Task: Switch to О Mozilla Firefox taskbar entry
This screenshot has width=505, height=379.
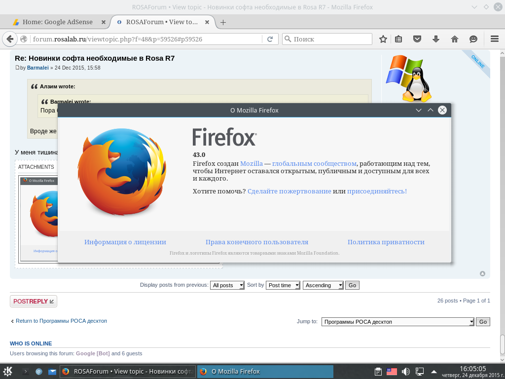Action: point(265,372)
